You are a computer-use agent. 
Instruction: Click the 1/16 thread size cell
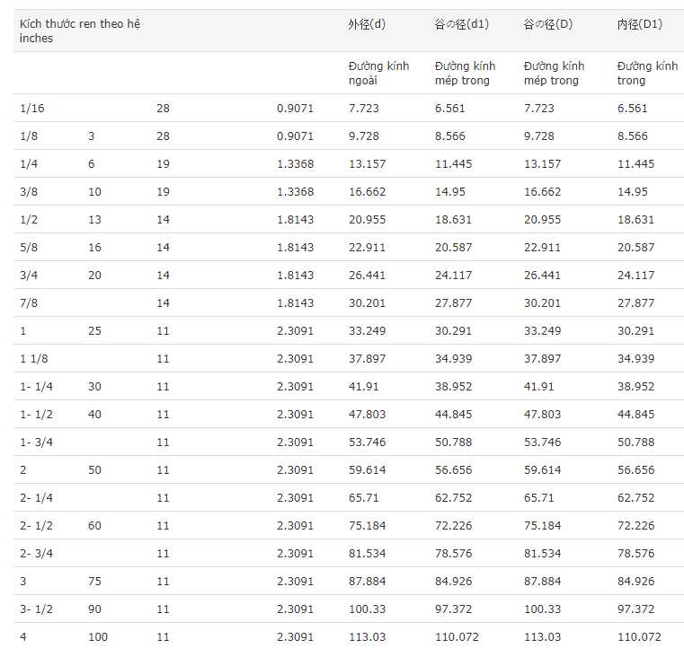coord(32,108)
